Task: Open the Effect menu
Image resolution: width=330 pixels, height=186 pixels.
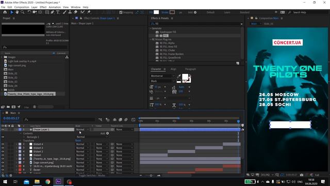Action: pos(43,7)
